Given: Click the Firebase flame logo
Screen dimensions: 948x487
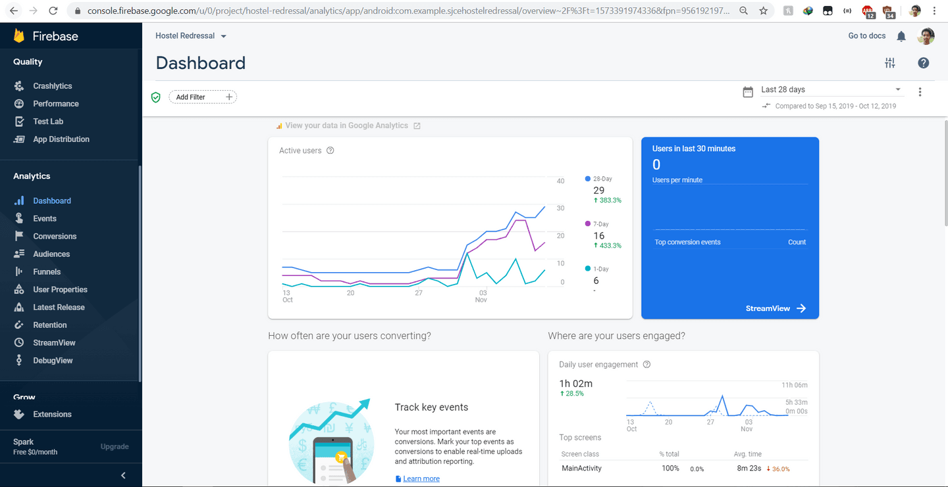Looking at the screenshot, I should 19,36.
